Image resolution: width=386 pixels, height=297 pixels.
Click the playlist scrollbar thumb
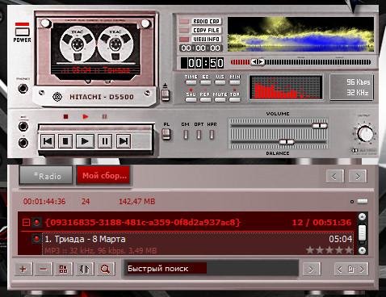point(363,233)
